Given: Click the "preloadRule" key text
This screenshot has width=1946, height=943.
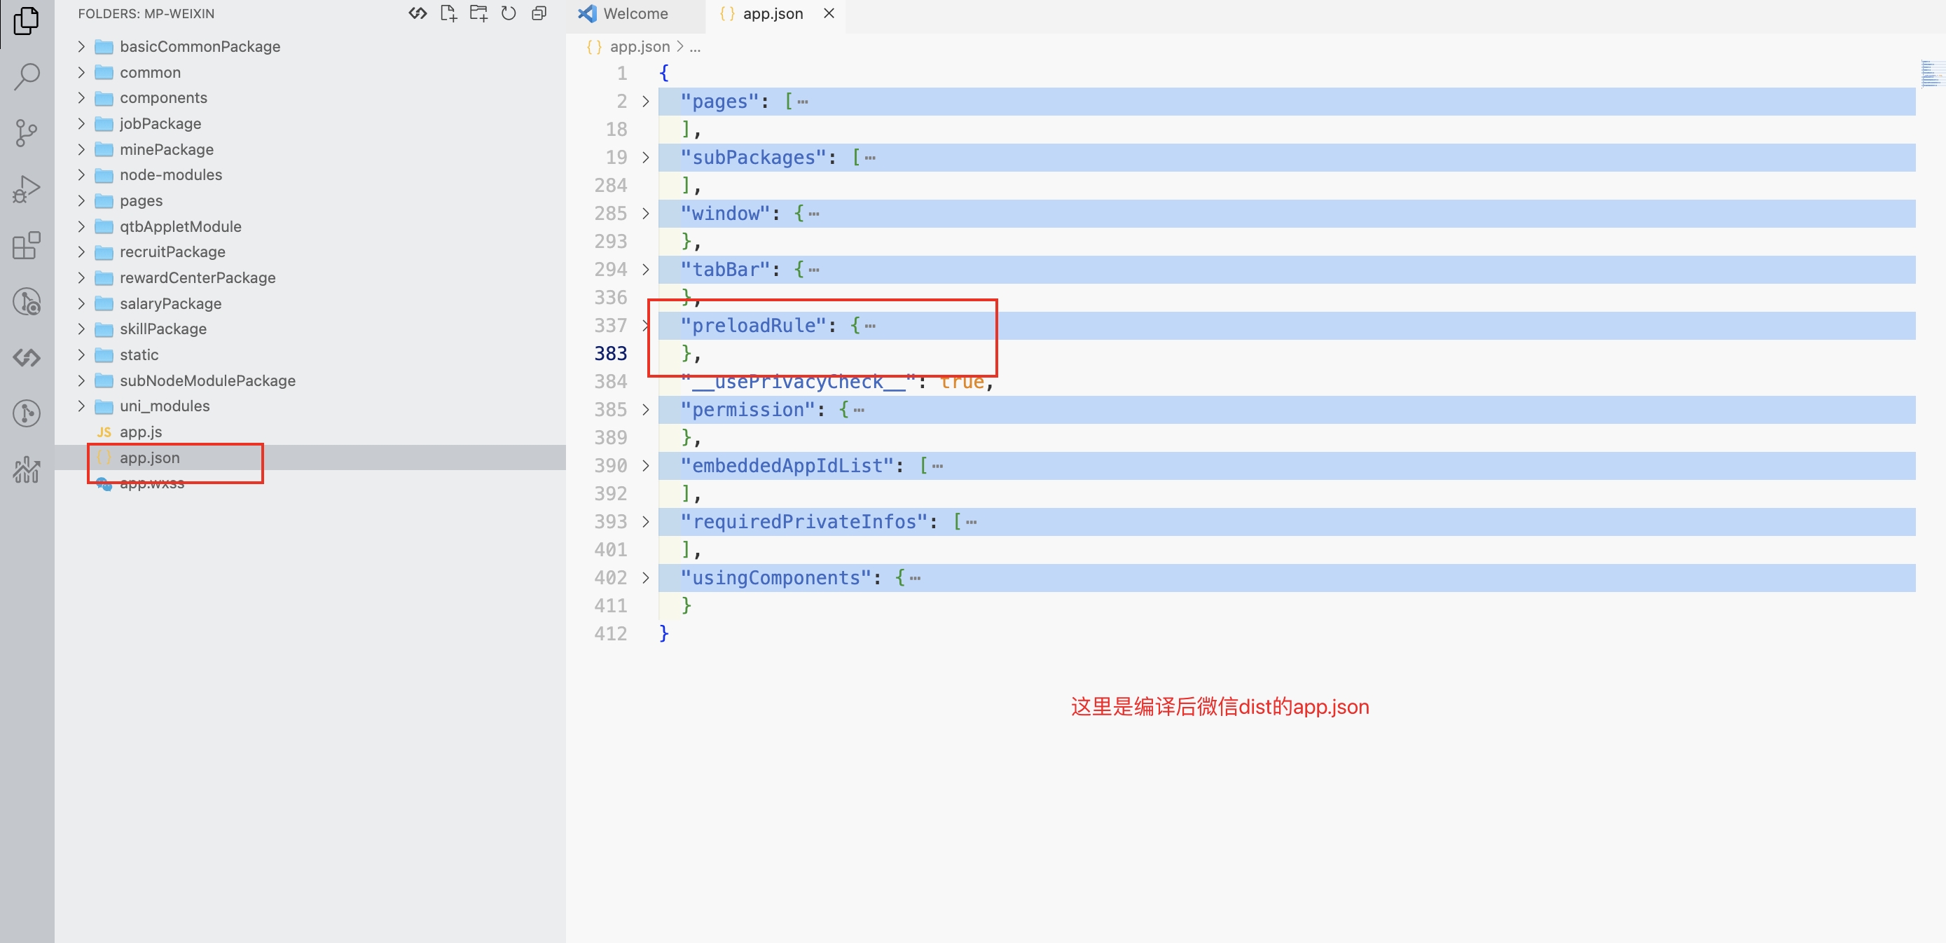Looking at the screenshot, I should click(x=753, y=326).
